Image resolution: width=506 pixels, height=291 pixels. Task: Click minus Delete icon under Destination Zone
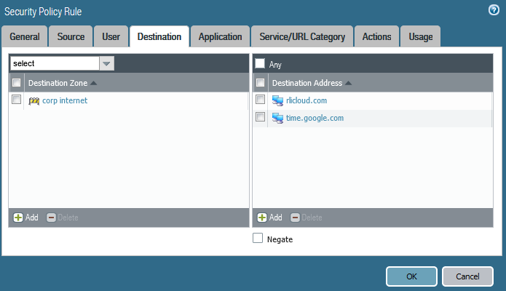click(51, 218)
